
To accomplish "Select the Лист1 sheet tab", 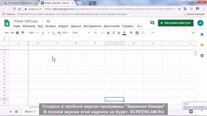I will tap(29, 111).
